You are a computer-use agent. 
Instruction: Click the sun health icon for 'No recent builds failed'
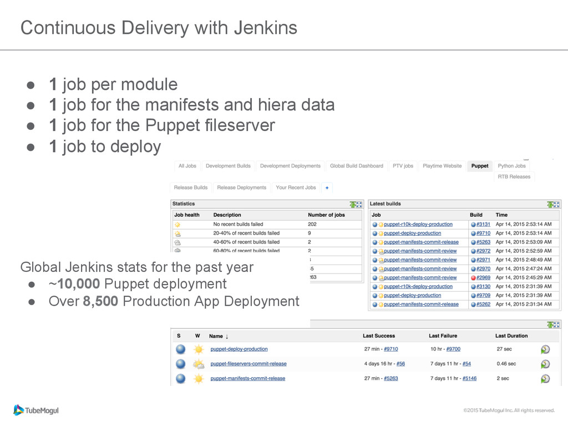[x=177, y=225]
